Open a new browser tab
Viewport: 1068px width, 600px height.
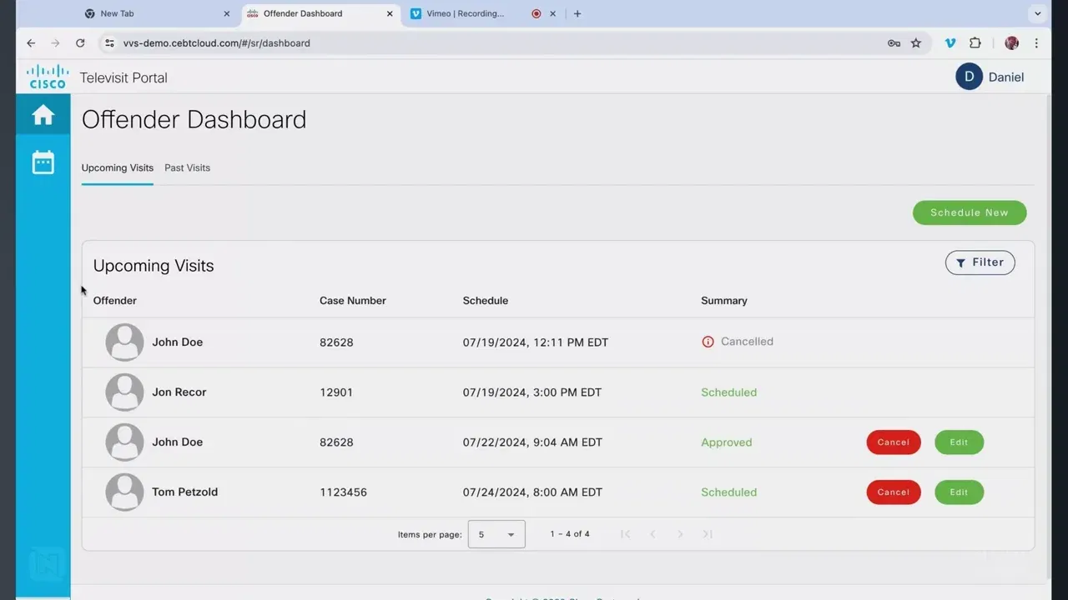(577, 13)
